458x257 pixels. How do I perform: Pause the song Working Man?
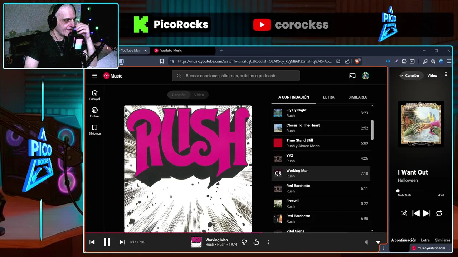tap(107, 242)
